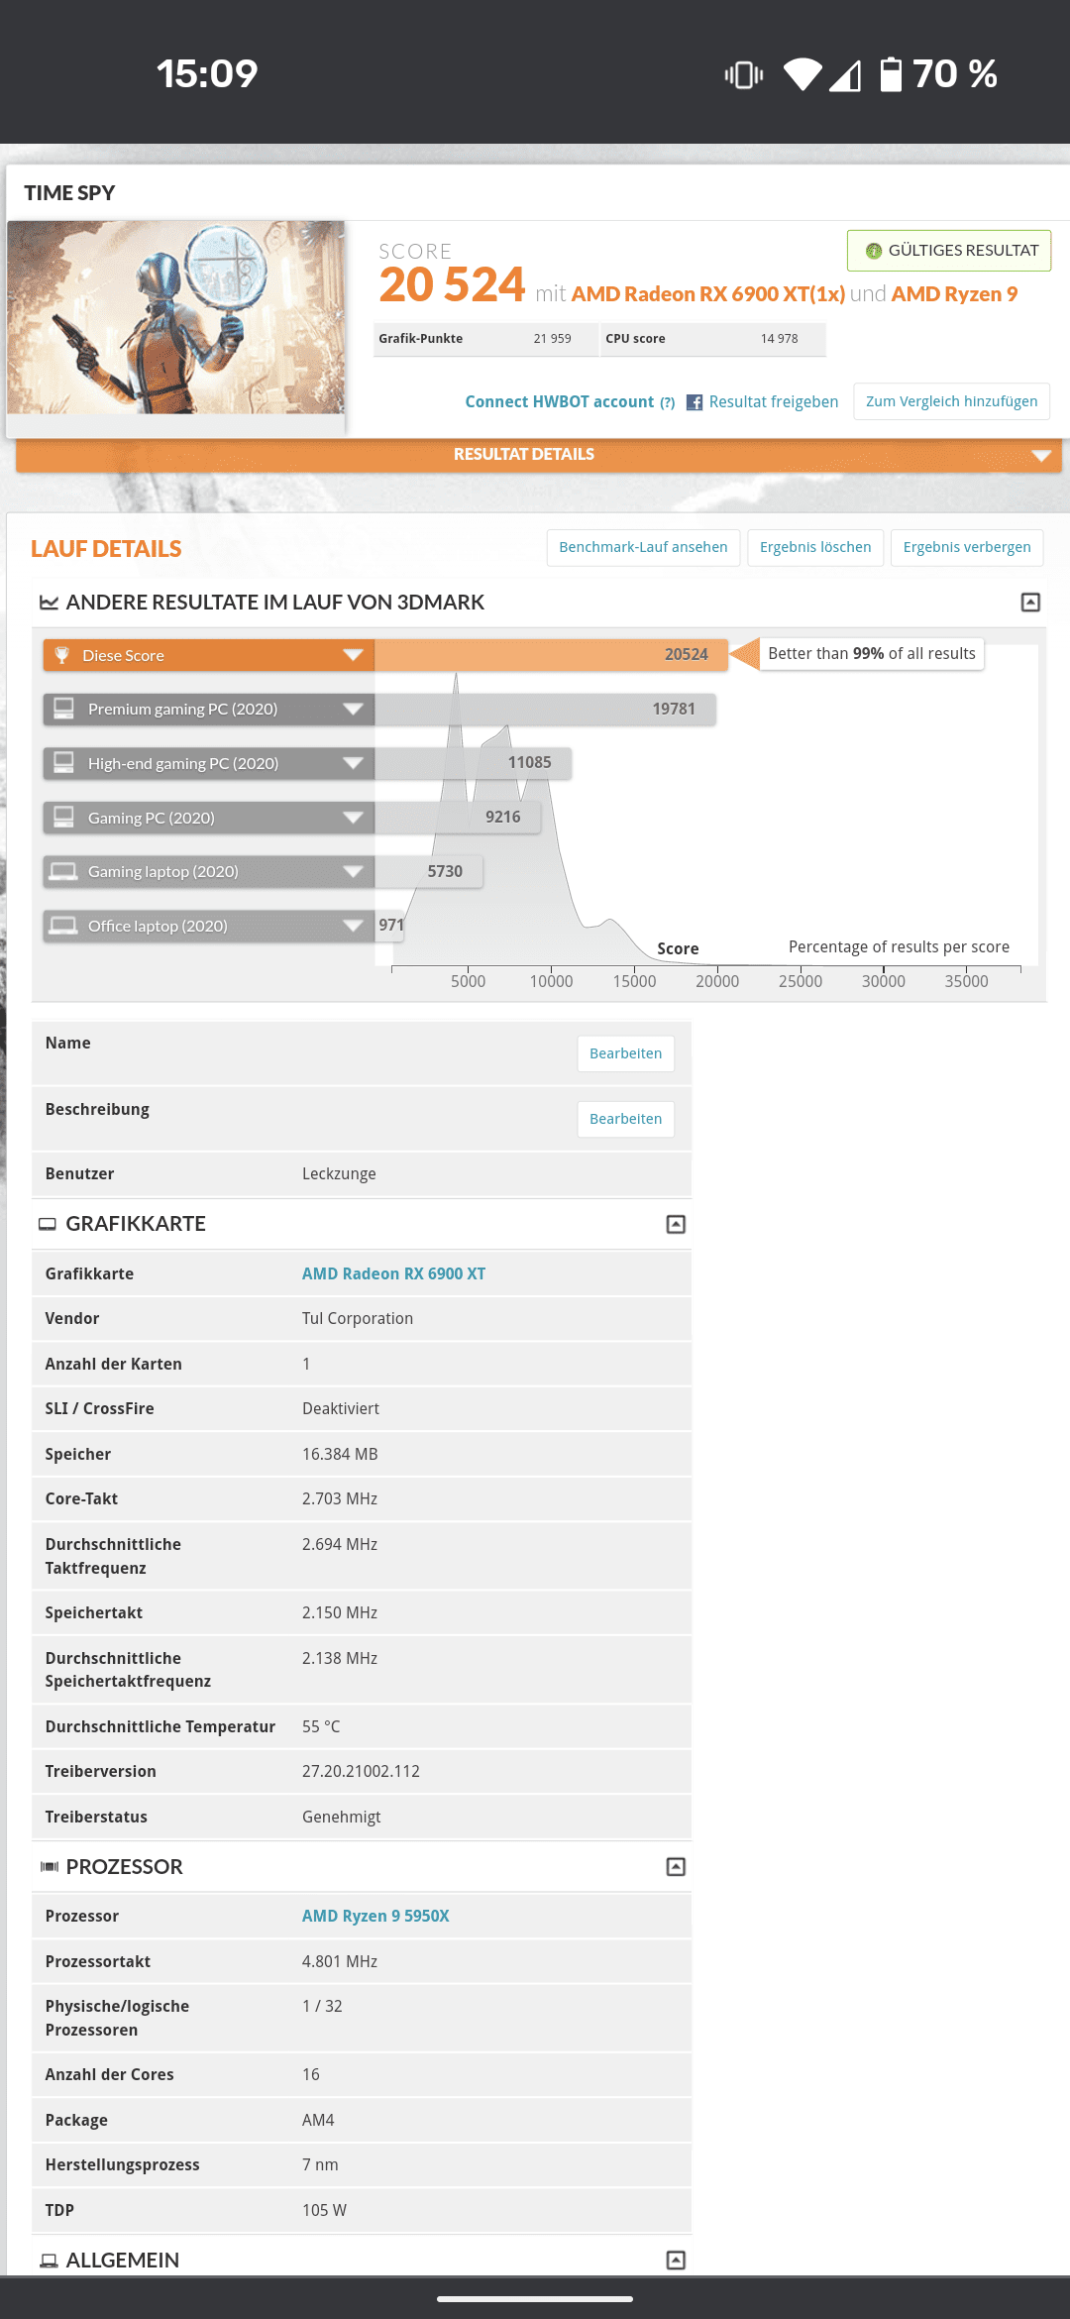Click the monitor icon for Gaming PC (2020)

(64, 818)
